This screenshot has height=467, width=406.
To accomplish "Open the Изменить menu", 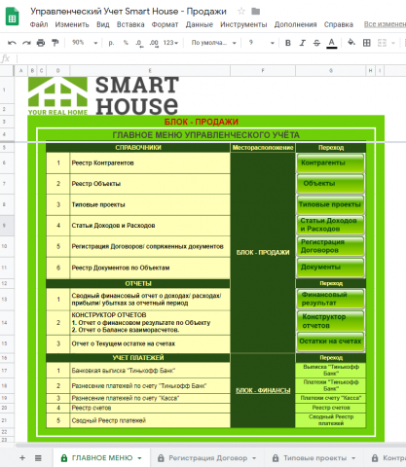I will coord(72,24).
